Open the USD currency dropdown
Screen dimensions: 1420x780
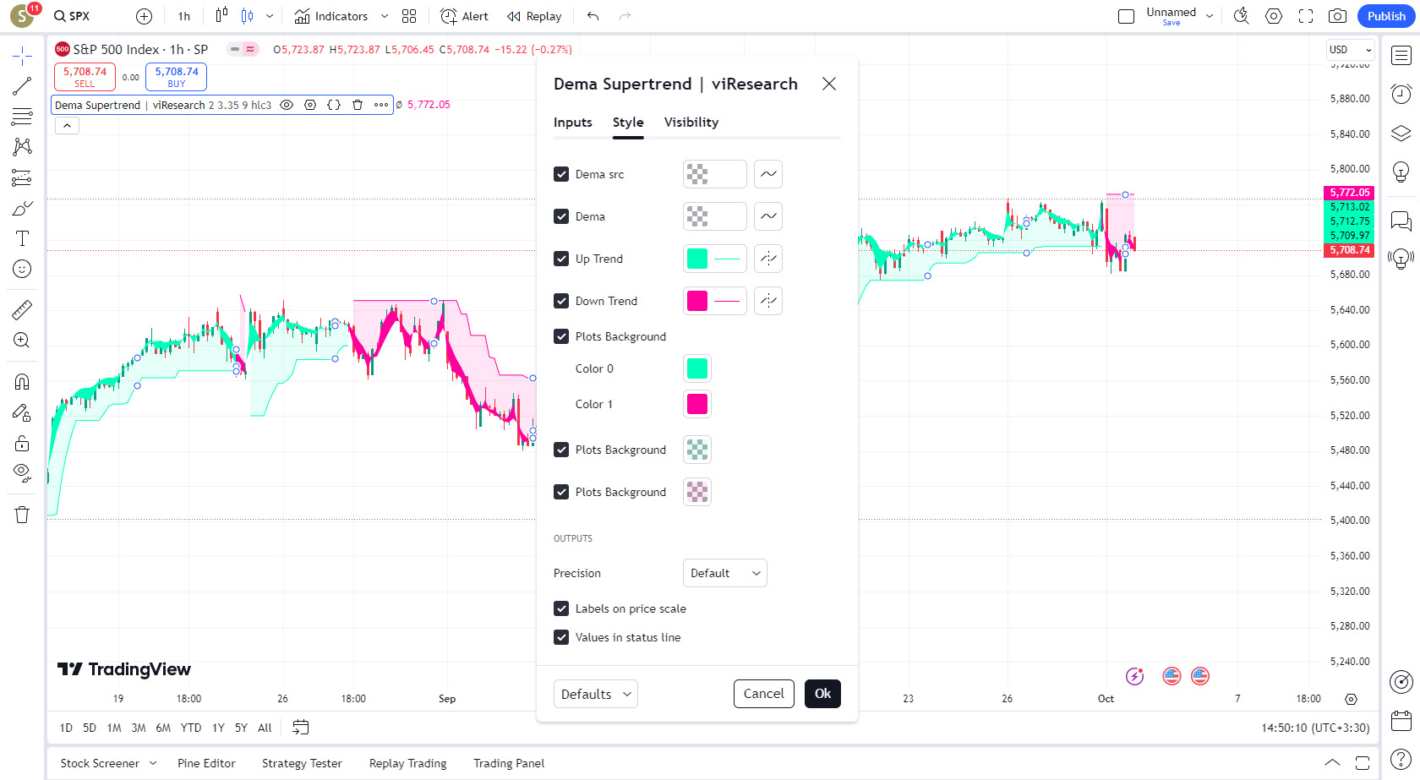1350,50
